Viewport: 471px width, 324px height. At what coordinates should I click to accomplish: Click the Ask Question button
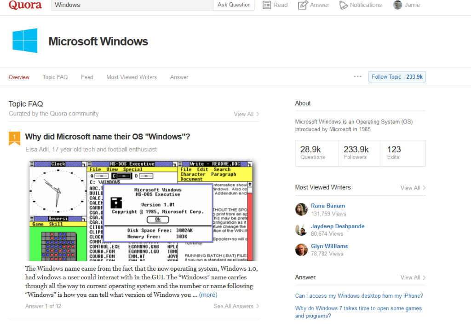coord(234,5)
